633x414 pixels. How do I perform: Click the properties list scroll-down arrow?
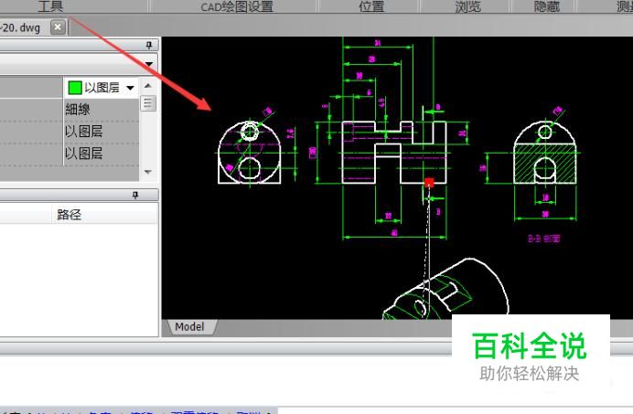pos(148,172)
